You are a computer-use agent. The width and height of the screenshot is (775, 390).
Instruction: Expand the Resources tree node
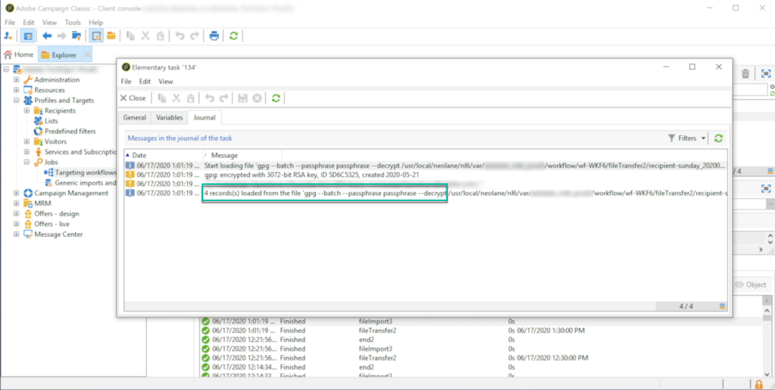click(16, 90)
